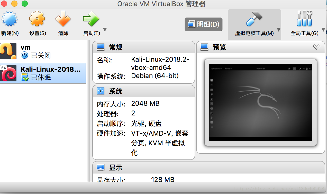Image resolution: width=327 pixels, height=194 pixels.
Task: Select Global Tools (全局工具) icon
Action: coord(304,19)
